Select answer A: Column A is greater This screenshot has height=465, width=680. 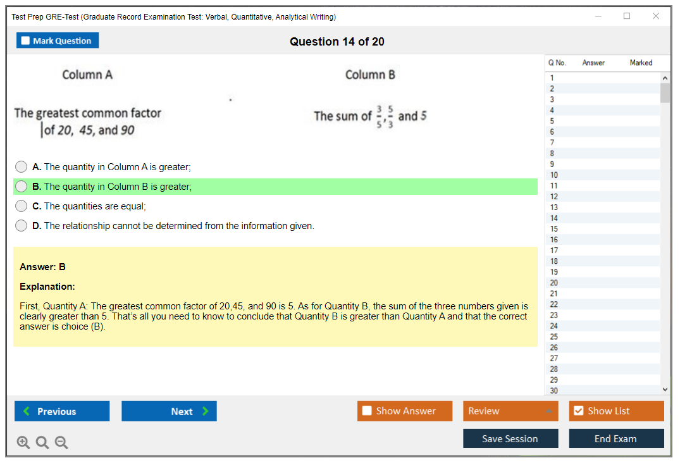(x=22, y=167)
